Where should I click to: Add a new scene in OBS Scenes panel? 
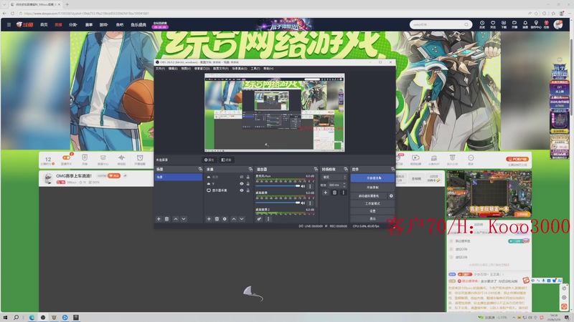click(159, 219)
